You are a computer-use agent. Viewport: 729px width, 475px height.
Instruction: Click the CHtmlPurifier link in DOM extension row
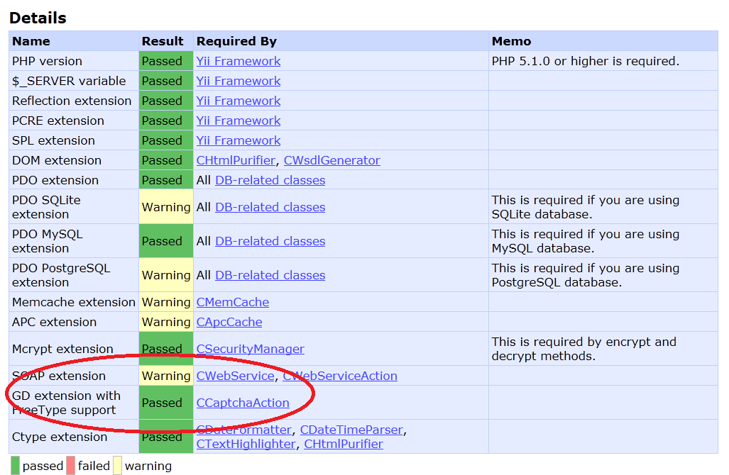pyautogui.click(x=235, y=160)
